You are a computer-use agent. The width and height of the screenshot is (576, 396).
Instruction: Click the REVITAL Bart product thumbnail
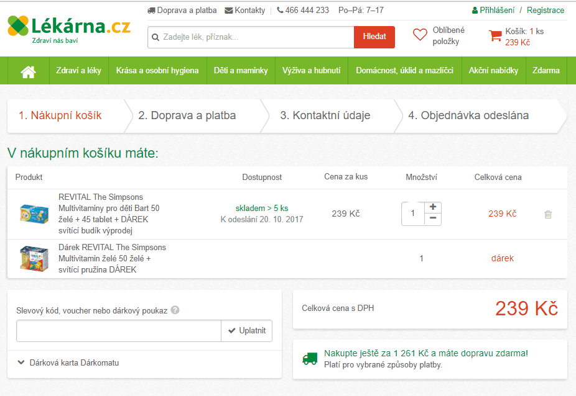pyautogui.click(x=34, y=214)
